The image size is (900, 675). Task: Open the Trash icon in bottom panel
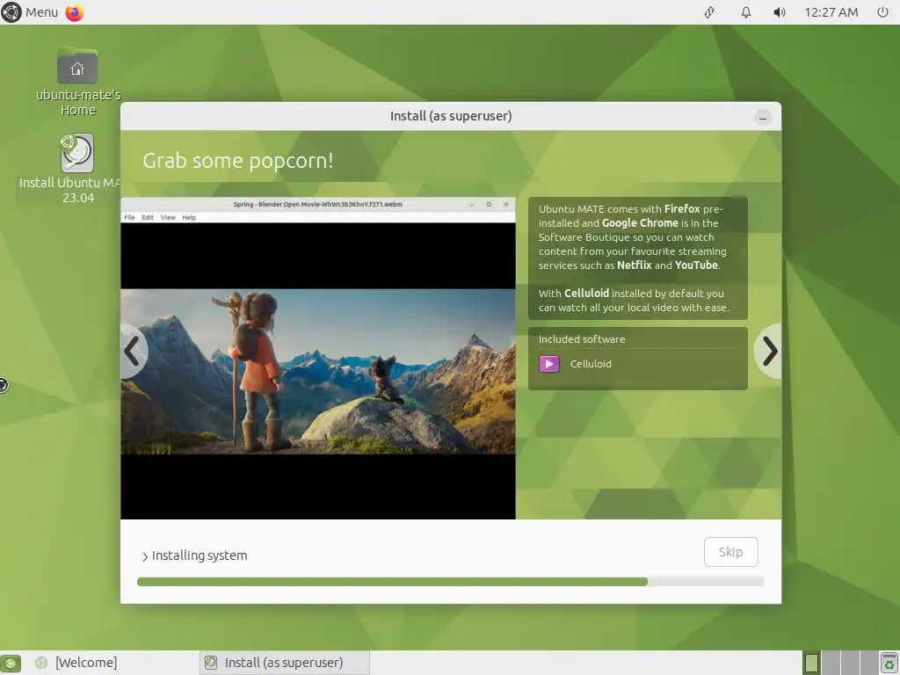(x=889, y=663)
